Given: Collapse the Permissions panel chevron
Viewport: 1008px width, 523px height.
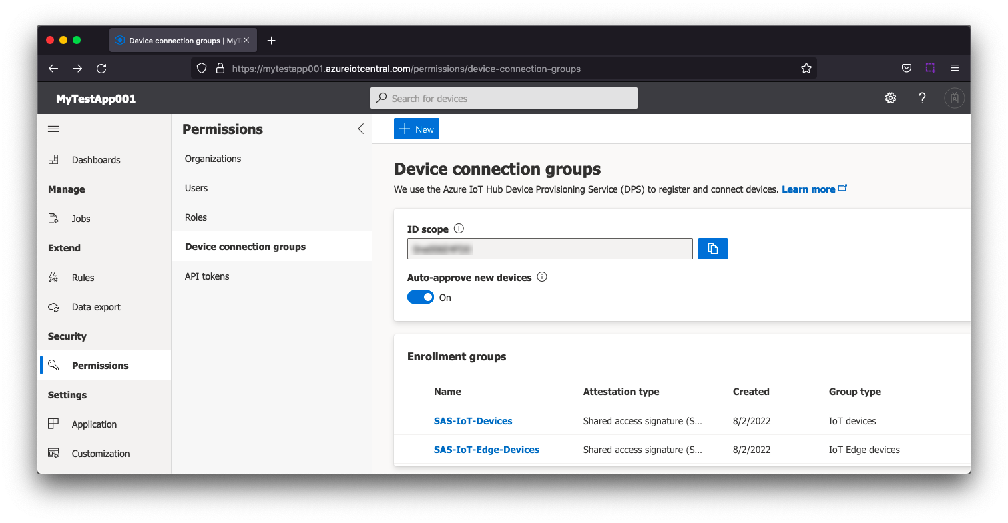Looking at the screenshot, I should 360,129.
